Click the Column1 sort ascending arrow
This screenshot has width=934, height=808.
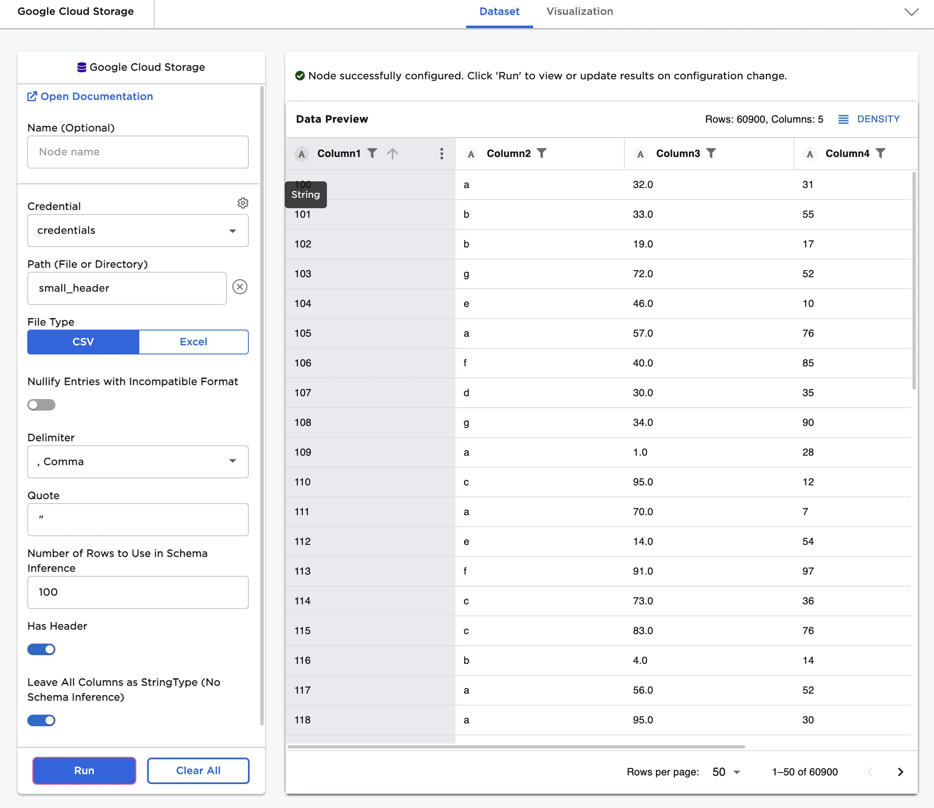tap(392, 154)
